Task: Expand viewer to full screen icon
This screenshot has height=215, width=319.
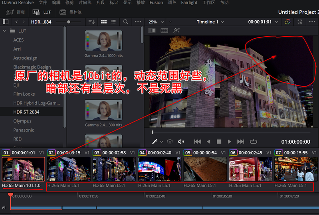Action: tap(300, 22)
